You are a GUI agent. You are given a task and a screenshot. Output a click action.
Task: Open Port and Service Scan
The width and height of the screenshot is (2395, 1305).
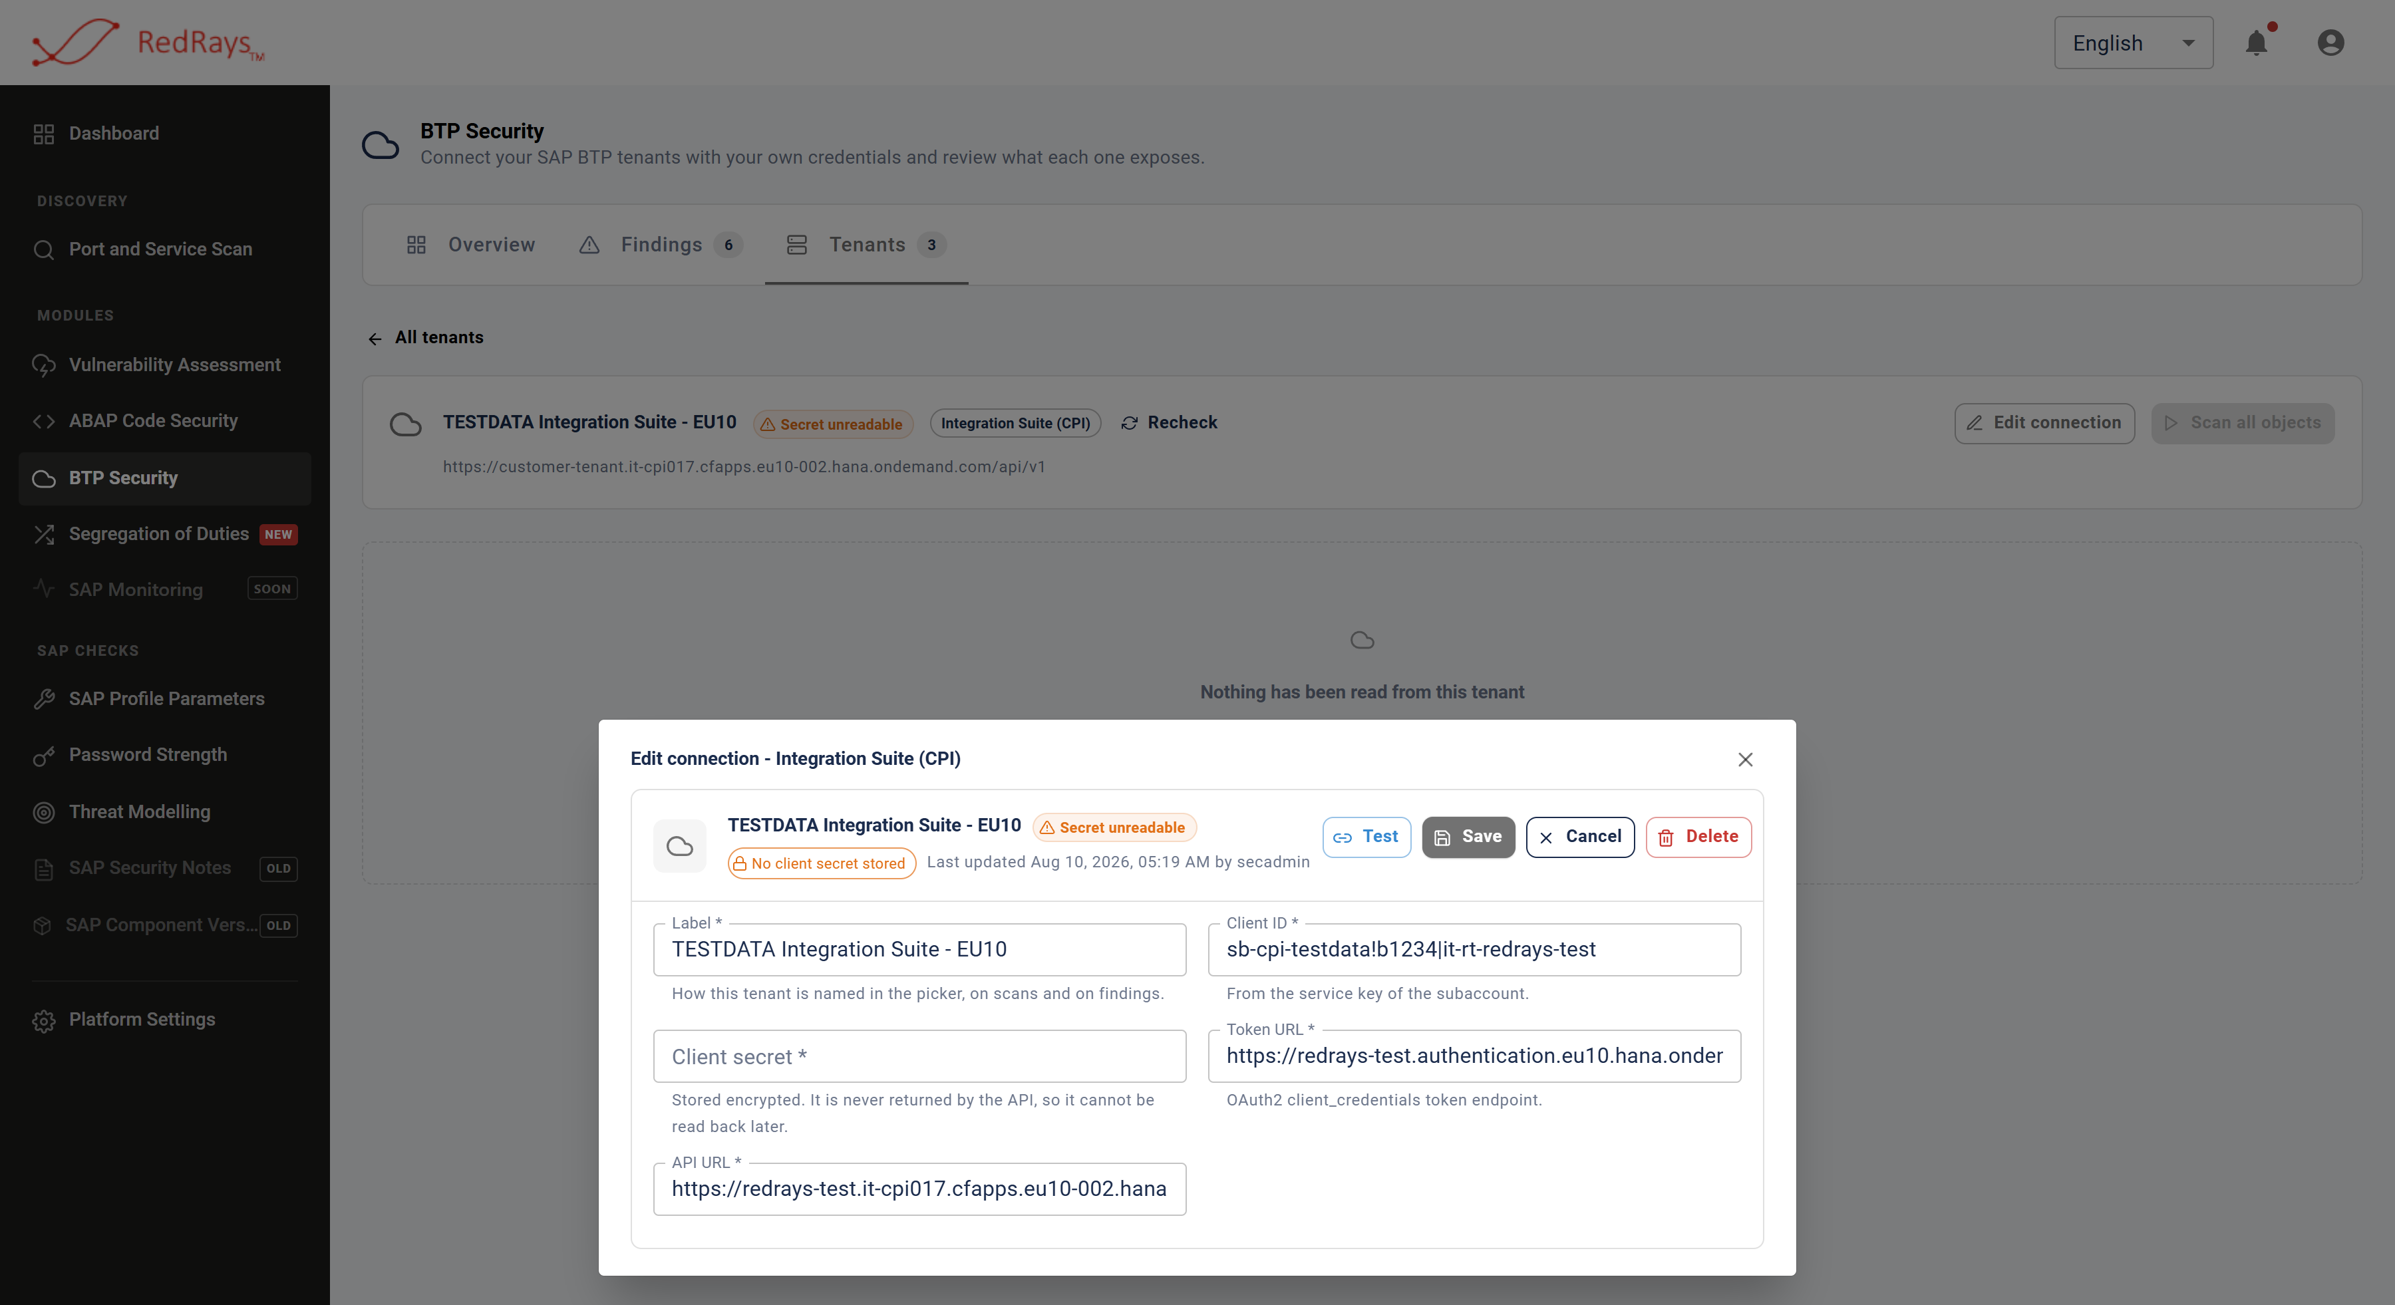[x=164, y=249]
